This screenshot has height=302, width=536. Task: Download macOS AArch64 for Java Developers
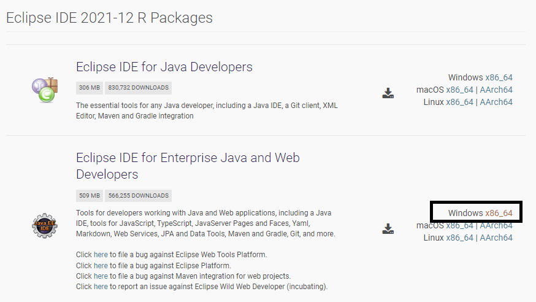click(496, 90)
